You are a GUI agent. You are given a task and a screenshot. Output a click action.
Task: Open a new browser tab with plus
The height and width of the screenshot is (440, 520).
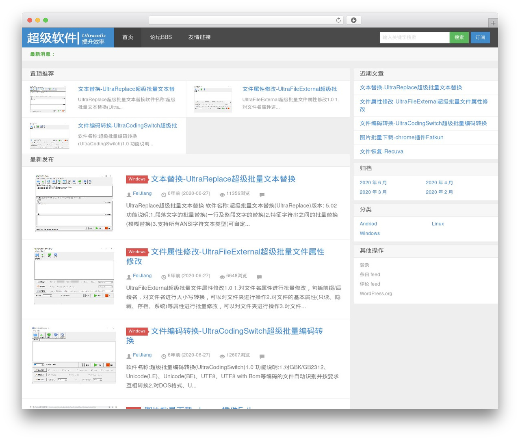point(493,23)
